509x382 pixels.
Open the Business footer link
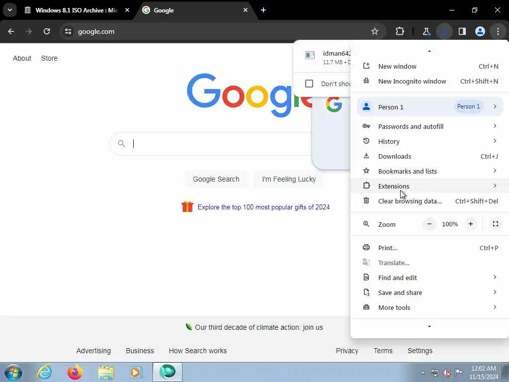(140, 351)
